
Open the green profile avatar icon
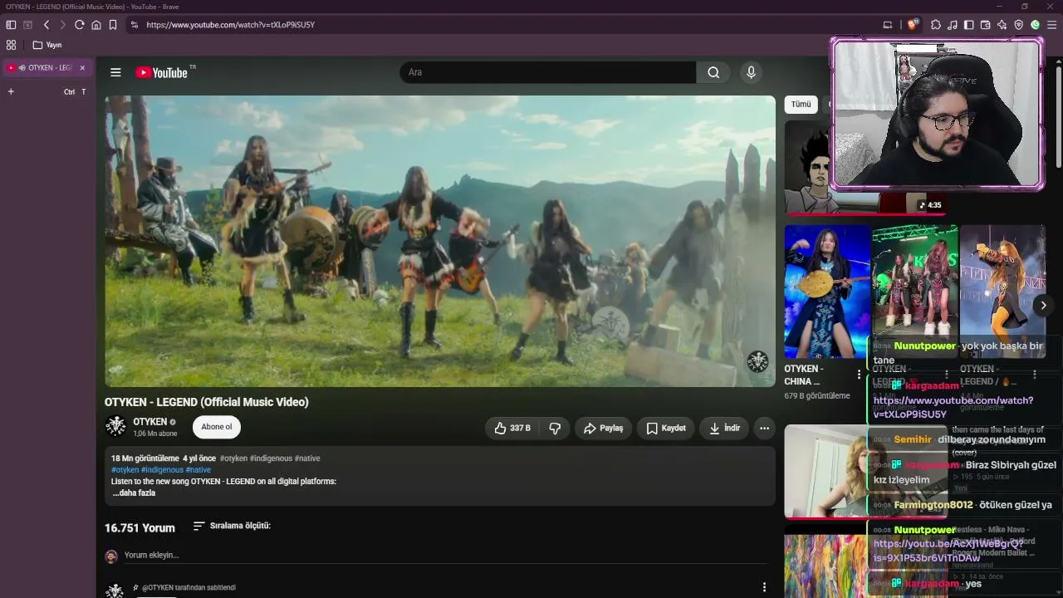1036,25
